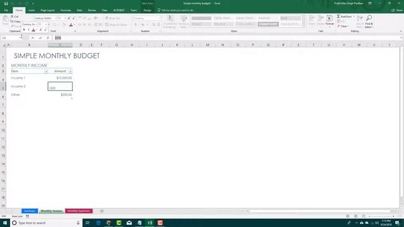Switch to the Page Layout tab
The image size is (404, 227).
point(48,10)
